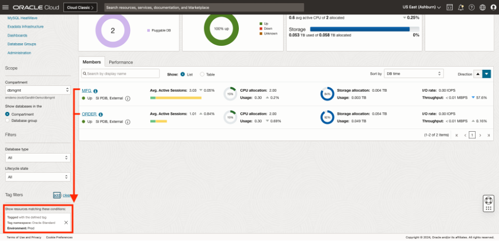Click the MFG CPU usage donut chart
This screenshot has height=241, width=499.
(x=230, y=94)
